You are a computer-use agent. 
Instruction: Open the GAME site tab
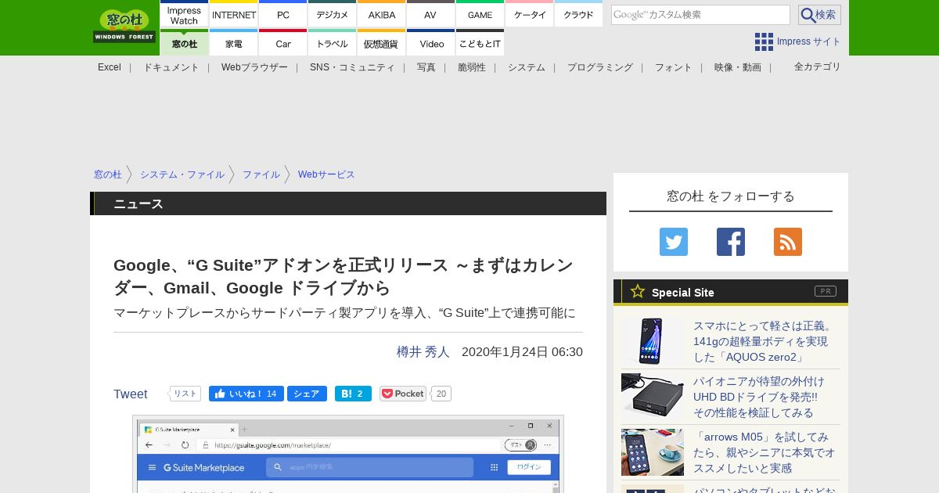pyautogui.click(x=480, y=14)
